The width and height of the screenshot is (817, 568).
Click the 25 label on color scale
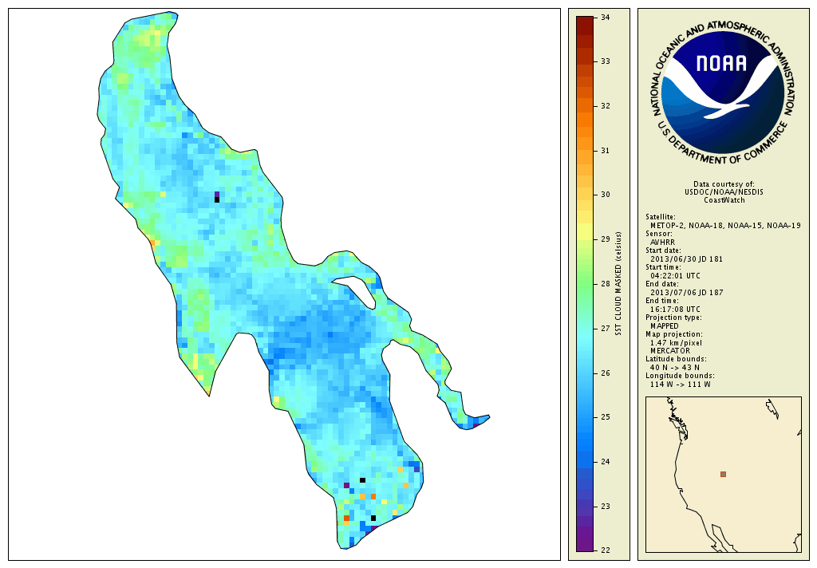click(x=605, y=417)
